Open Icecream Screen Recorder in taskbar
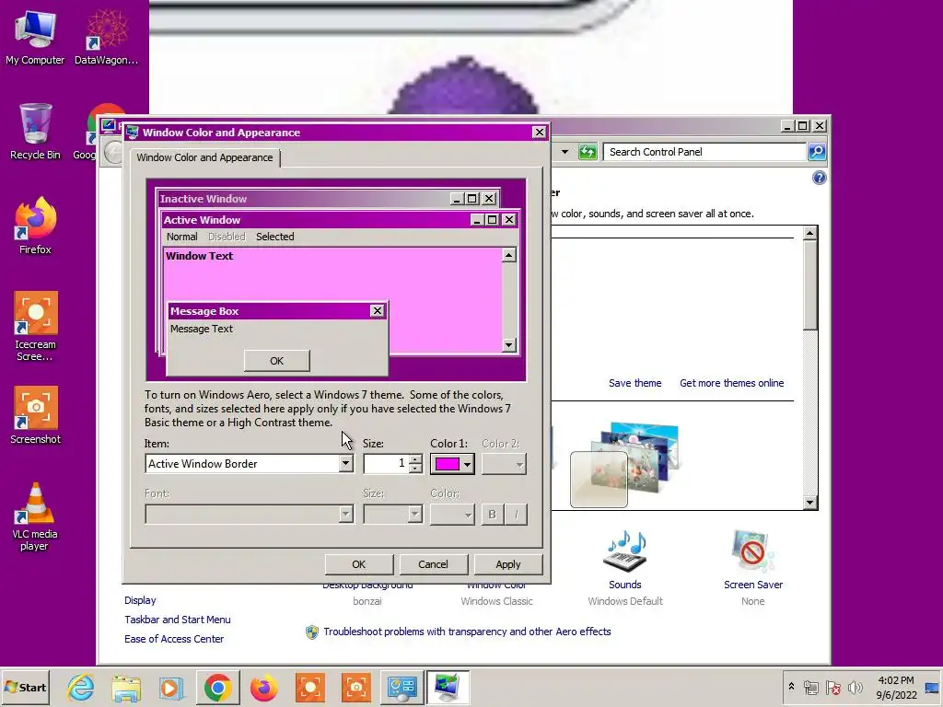943x707 pixels. pos(310,687)
